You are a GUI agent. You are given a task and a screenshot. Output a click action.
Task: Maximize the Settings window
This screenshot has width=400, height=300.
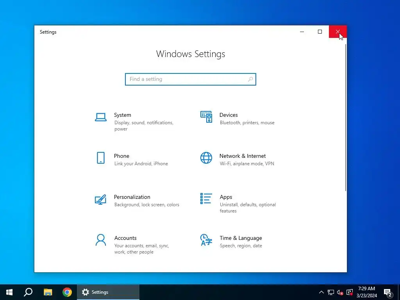pos(320,32)
